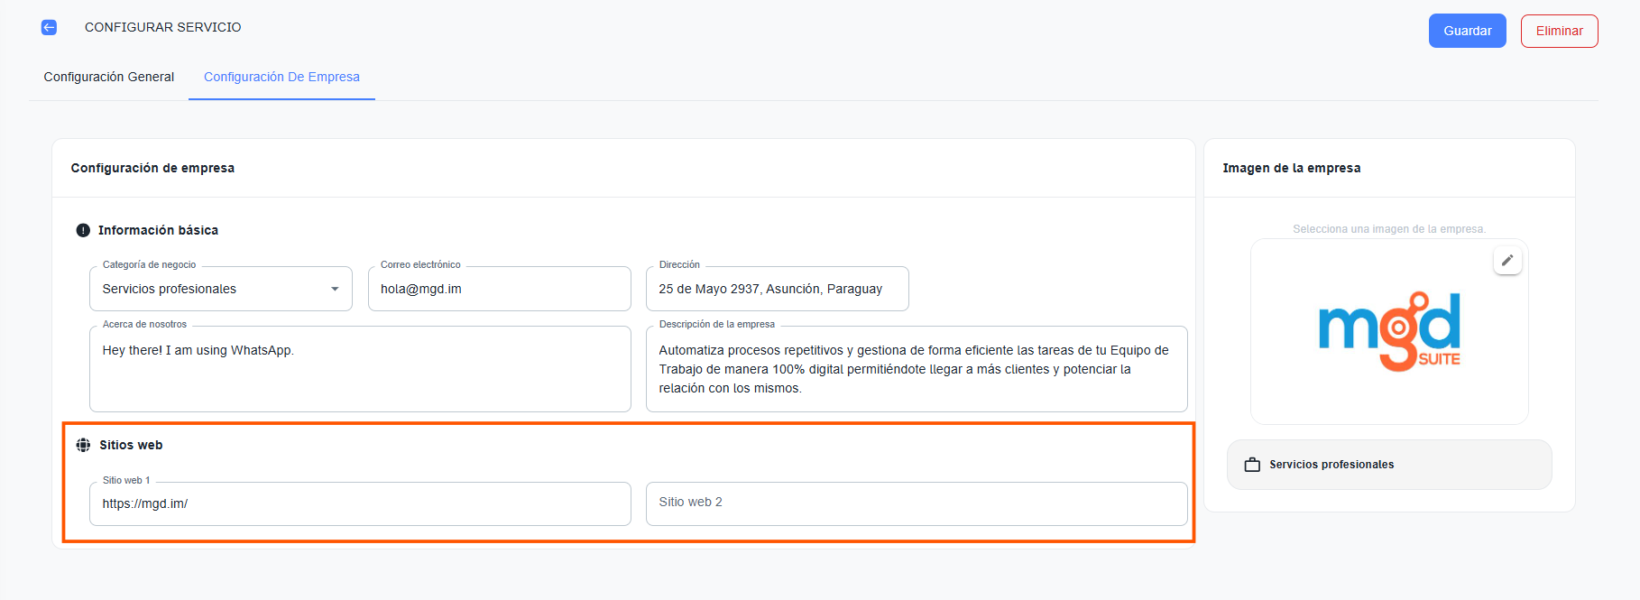Viewport: 1640px width, 600px height.
Task: Focus the Correo electrónico field
Action: pos(499,289)
